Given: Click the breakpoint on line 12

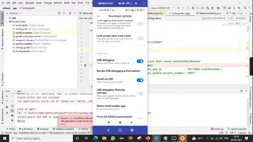Looking at the screenshot, I should [x=85, y=65].
